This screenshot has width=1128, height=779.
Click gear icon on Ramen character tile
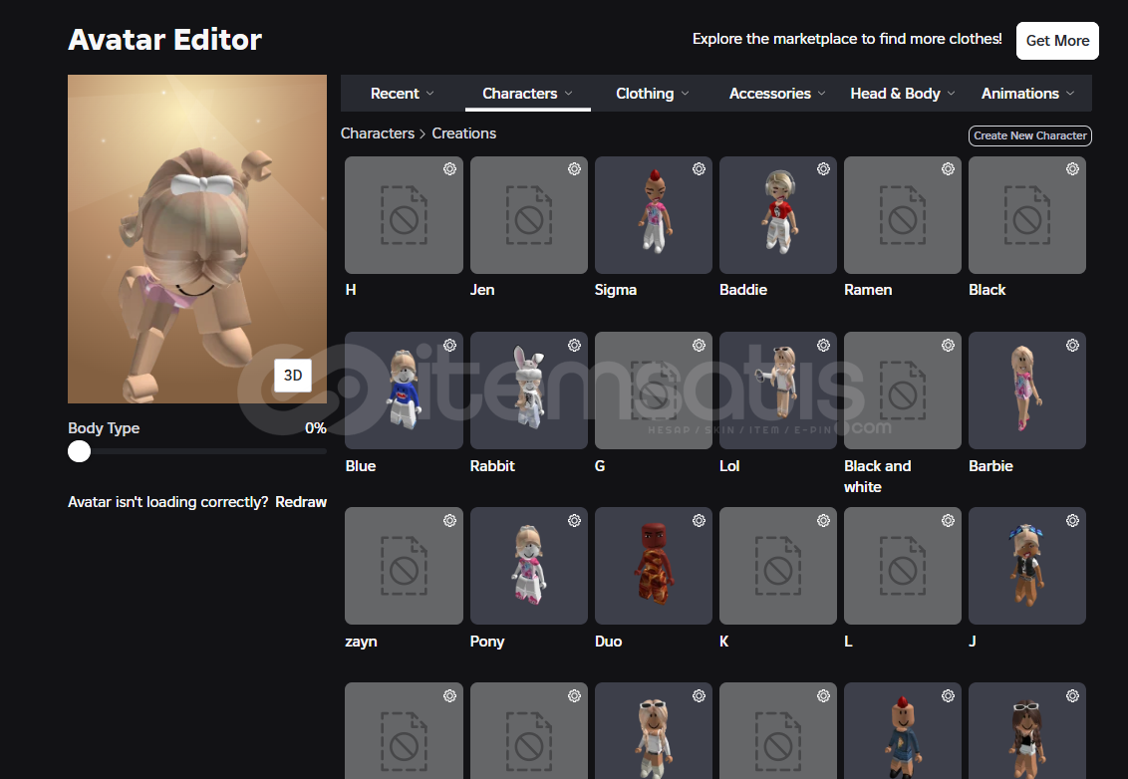948,169
